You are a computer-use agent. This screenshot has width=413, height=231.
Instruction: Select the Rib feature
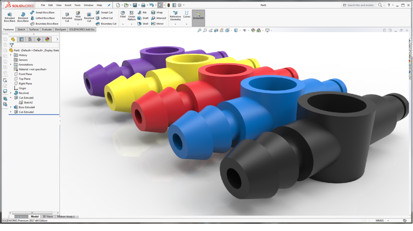tap(142, 12)
